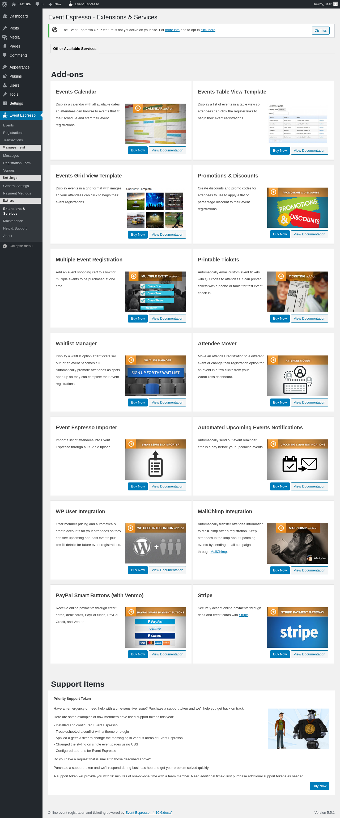Opt in via 'click here' link

(208, 30)
